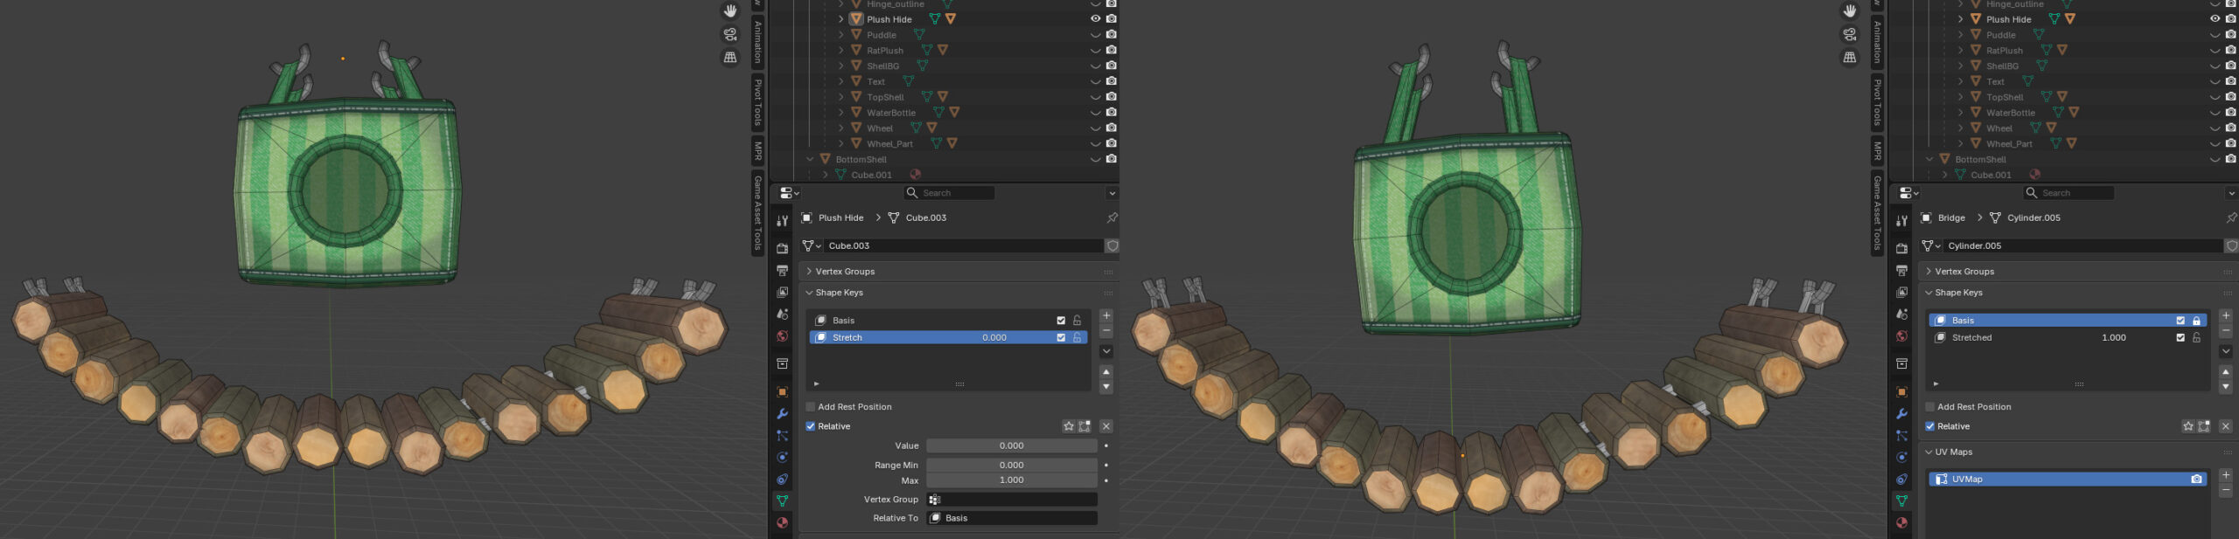Toggle Plush Hide visibility eye above the Cube.003 panel
Viewport: 2239px width, 539px height.
pyautogui.click(x=1095, y=18)
